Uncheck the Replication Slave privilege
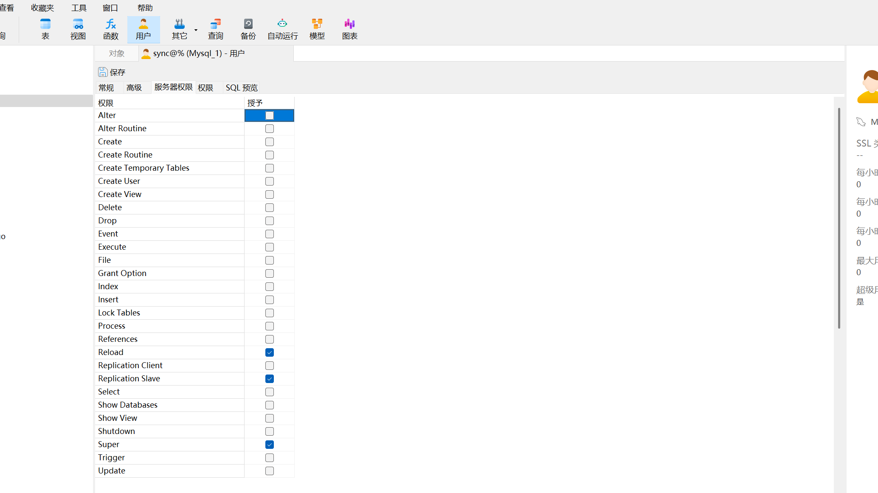Image resolution: width=878 pixels, height=493 pixels. (x=270, y=379)
